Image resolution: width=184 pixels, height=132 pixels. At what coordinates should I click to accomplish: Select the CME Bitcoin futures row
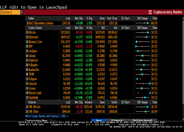(34, 107)
